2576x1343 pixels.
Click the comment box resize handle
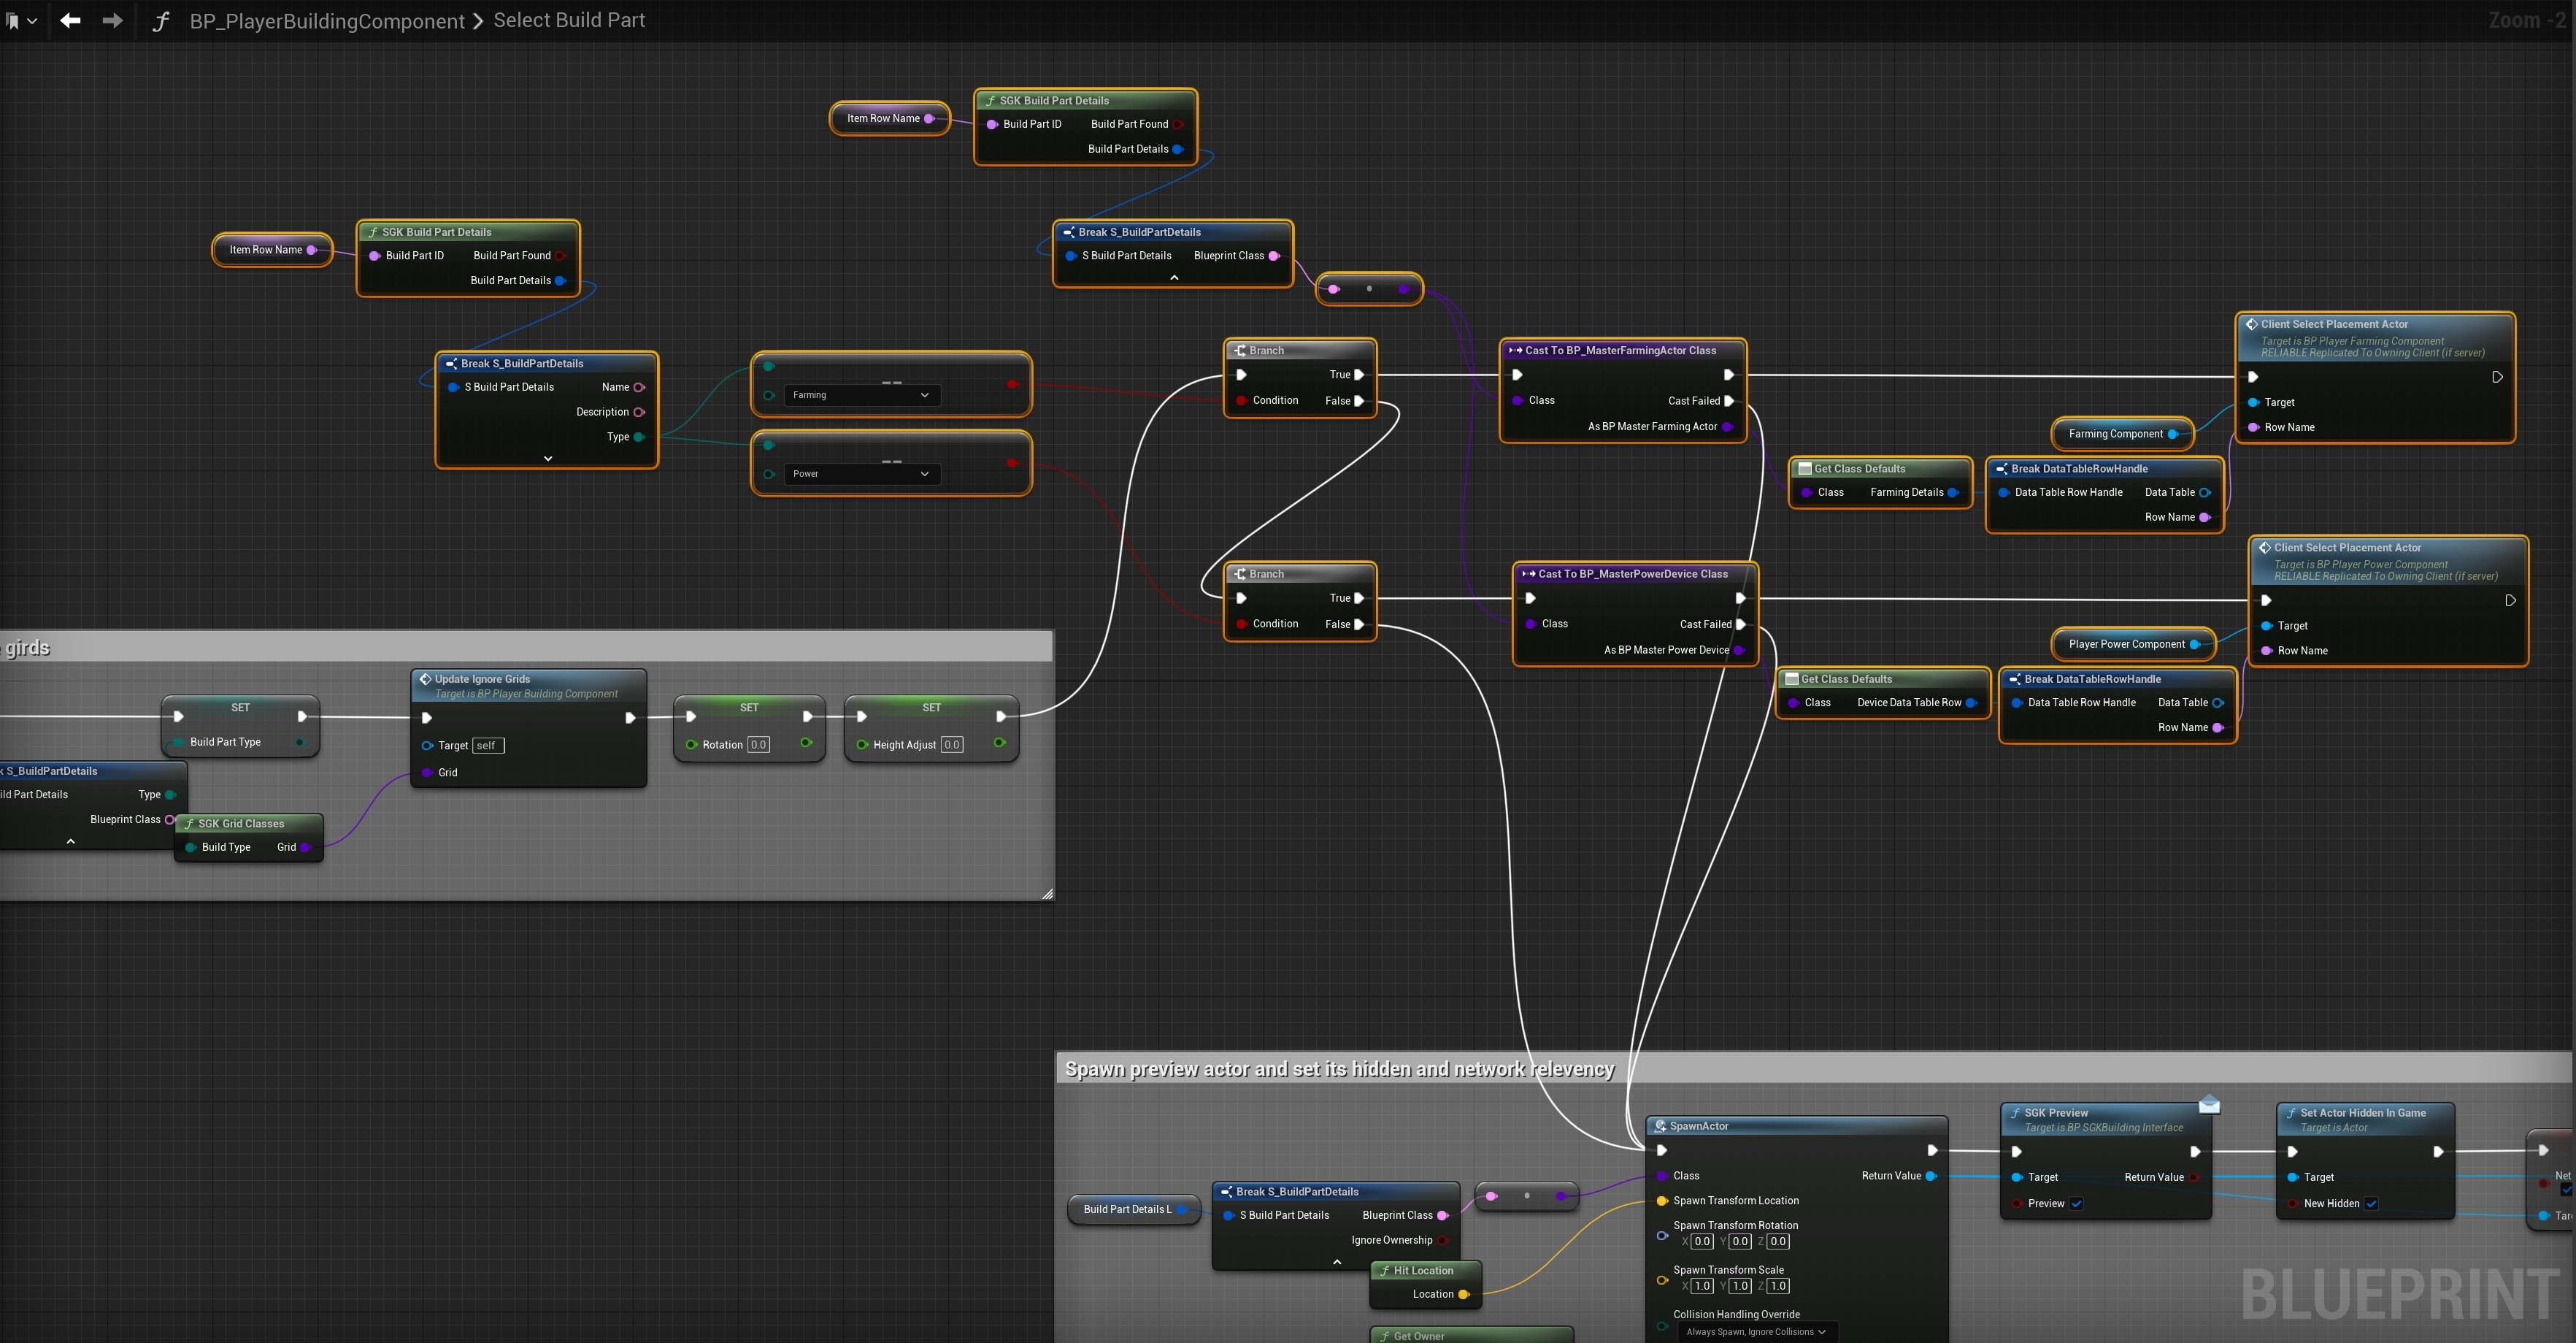[x=1047, y=894]
